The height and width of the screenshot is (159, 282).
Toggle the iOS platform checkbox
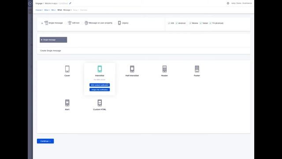pos(169,23)
